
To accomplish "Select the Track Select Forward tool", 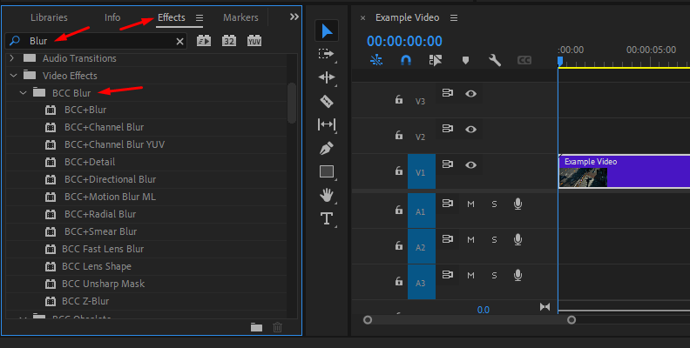I will (x=326, y=54).
